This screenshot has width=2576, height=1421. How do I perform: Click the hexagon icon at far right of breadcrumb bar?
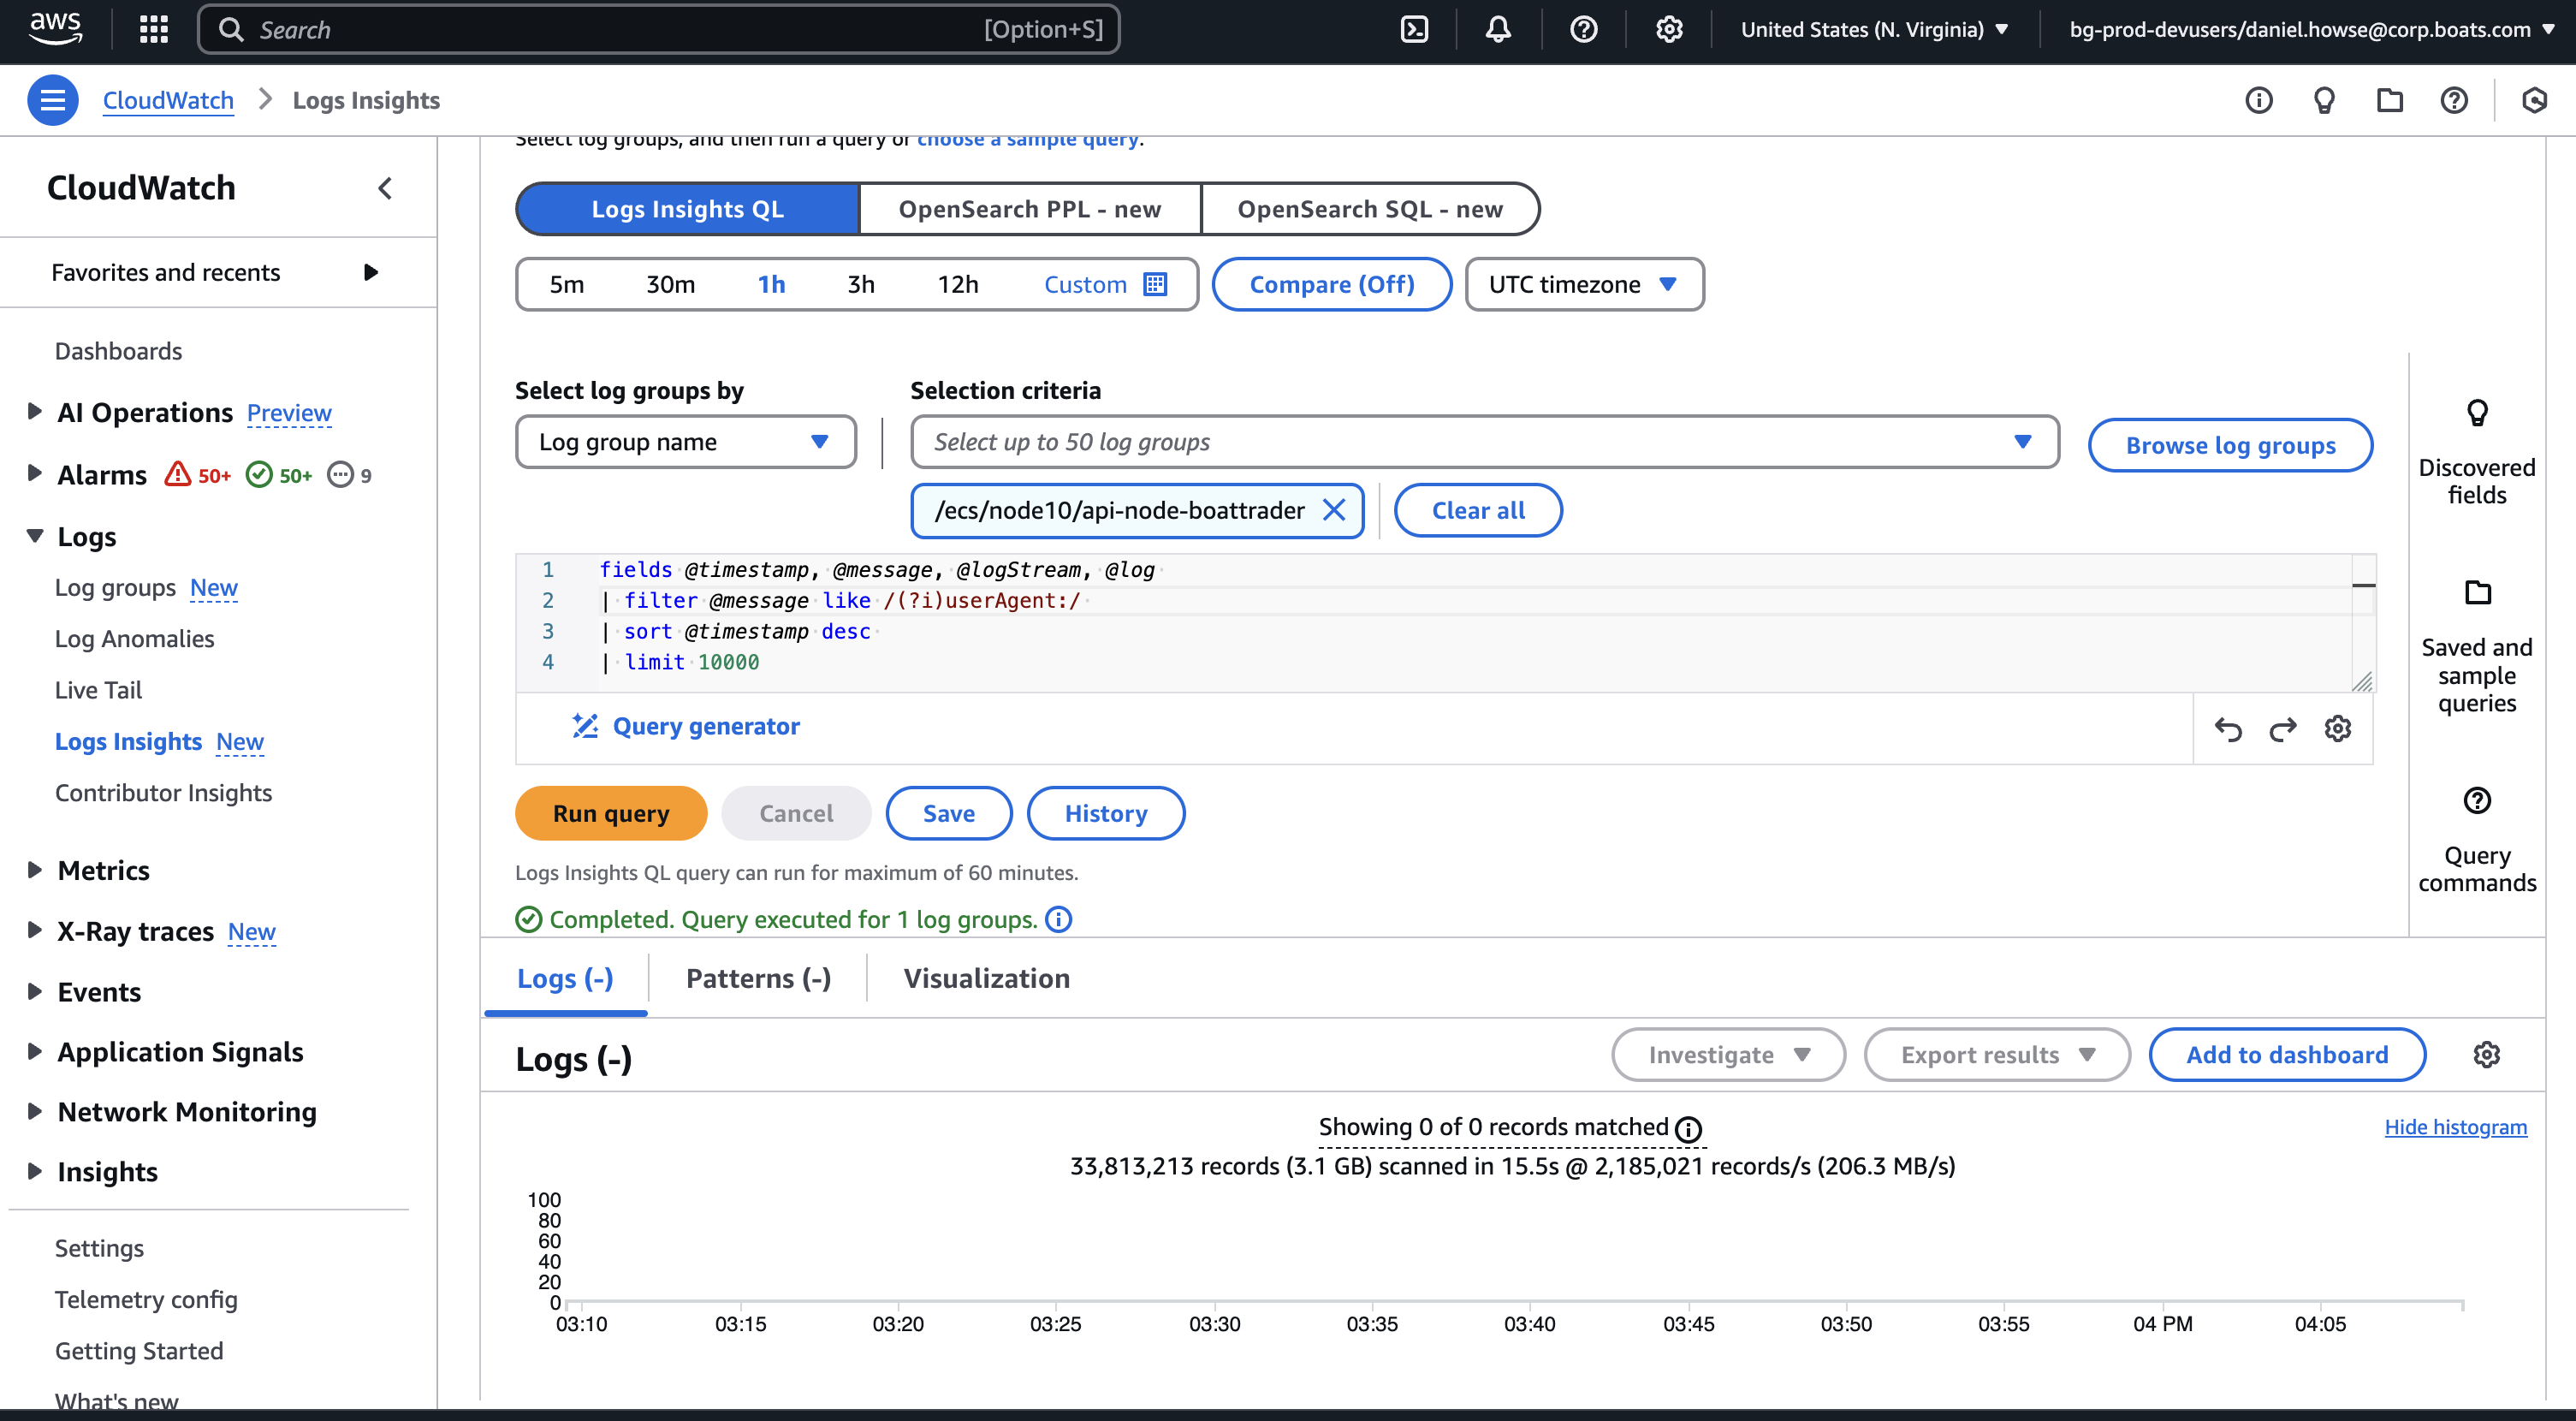[x=2534, y=100]
